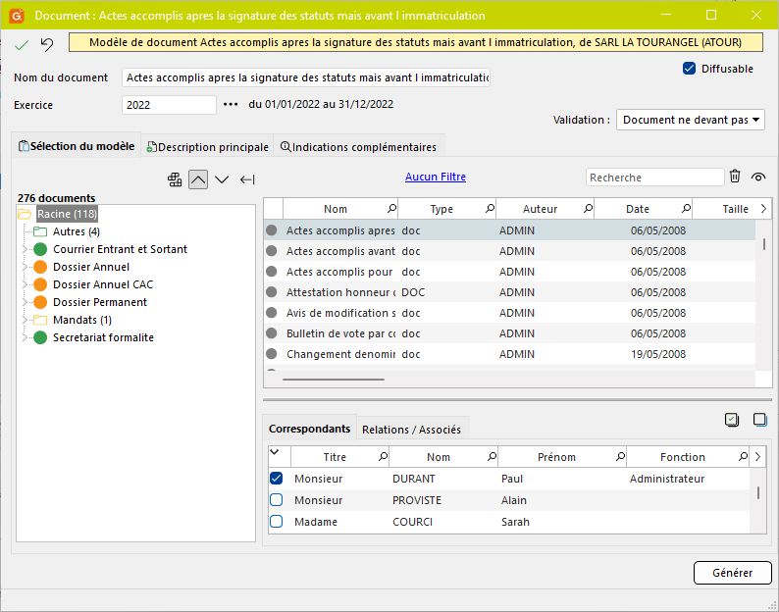
Task: Uncheck the Diffusable checkbox
Action: pyautogui.click(x=689, y=69)
